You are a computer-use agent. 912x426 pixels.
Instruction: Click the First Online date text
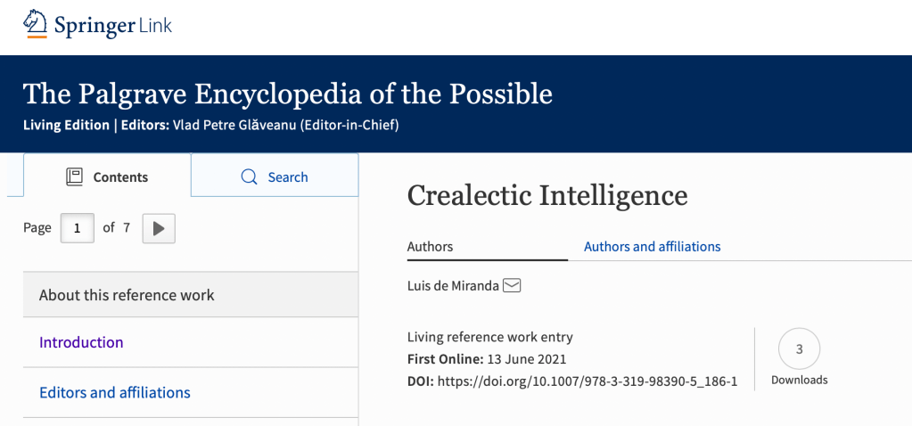525,359
